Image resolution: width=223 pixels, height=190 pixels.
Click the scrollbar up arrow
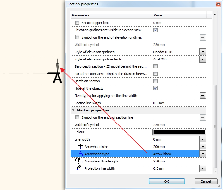point(215,14)
